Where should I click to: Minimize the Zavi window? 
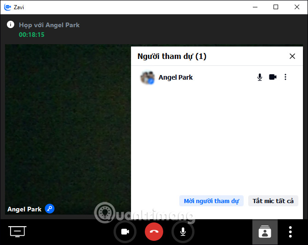click(255, 7)
